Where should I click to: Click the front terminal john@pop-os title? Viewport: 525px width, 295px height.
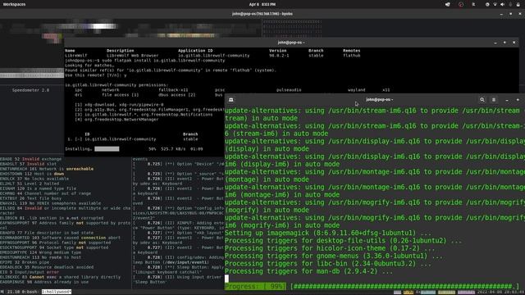(x=379, y=100)
